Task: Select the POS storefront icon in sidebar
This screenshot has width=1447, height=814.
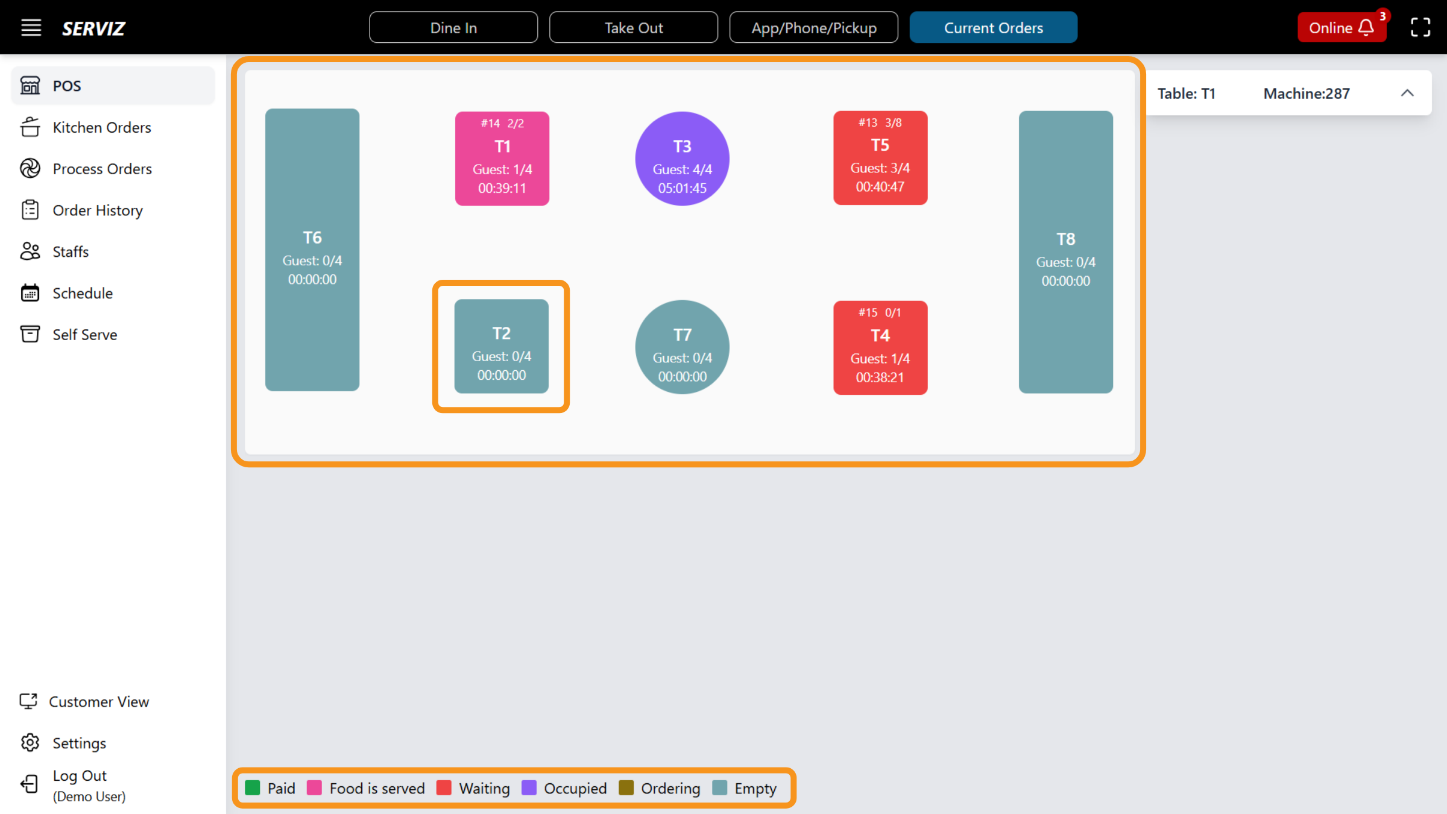Action: [31, 86]
